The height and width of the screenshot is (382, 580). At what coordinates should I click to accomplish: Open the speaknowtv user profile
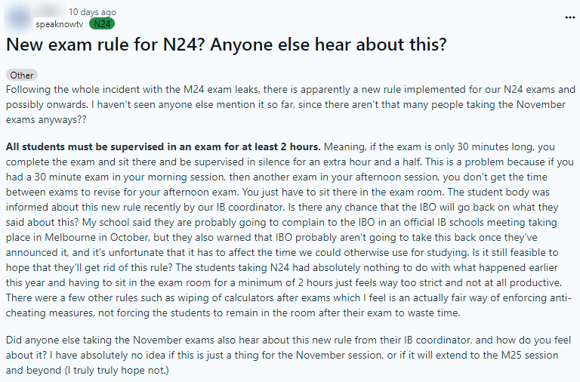(60, 23)
